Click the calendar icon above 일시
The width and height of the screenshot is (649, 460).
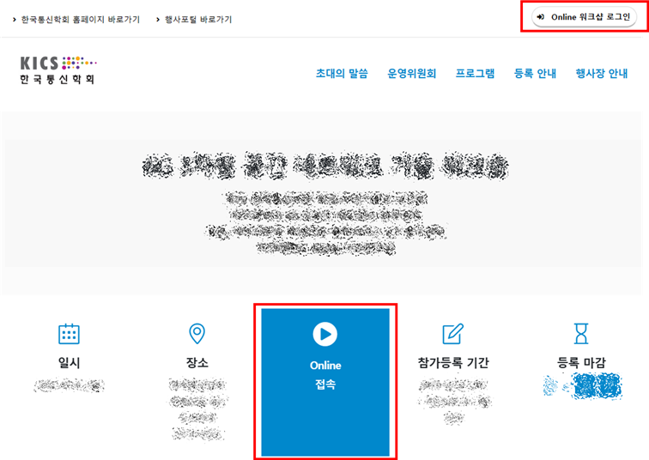[x=69, y=334]
